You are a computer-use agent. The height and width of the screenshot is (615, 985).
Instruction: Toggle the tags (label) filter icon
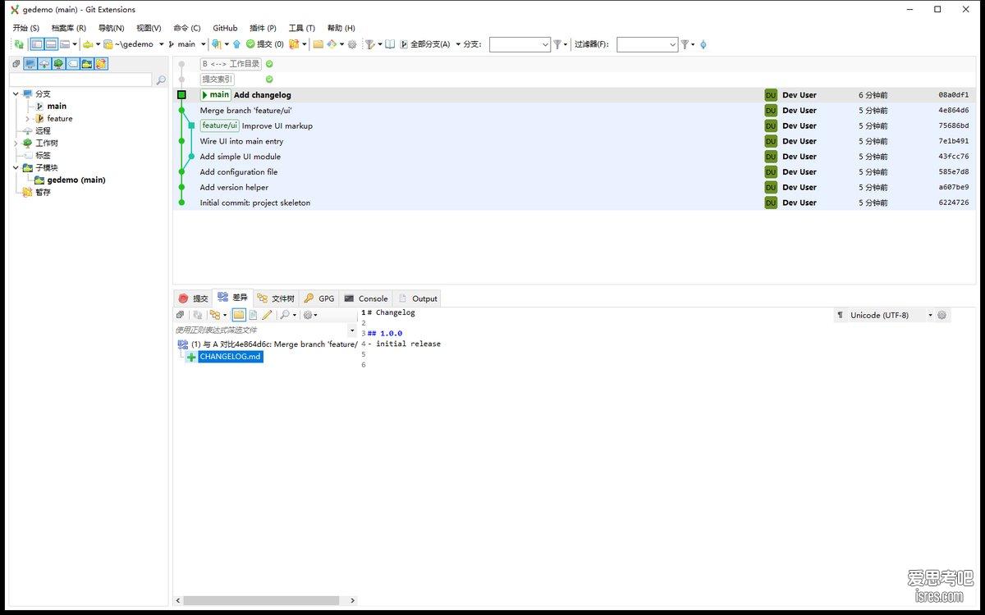(x=72, y=64)
